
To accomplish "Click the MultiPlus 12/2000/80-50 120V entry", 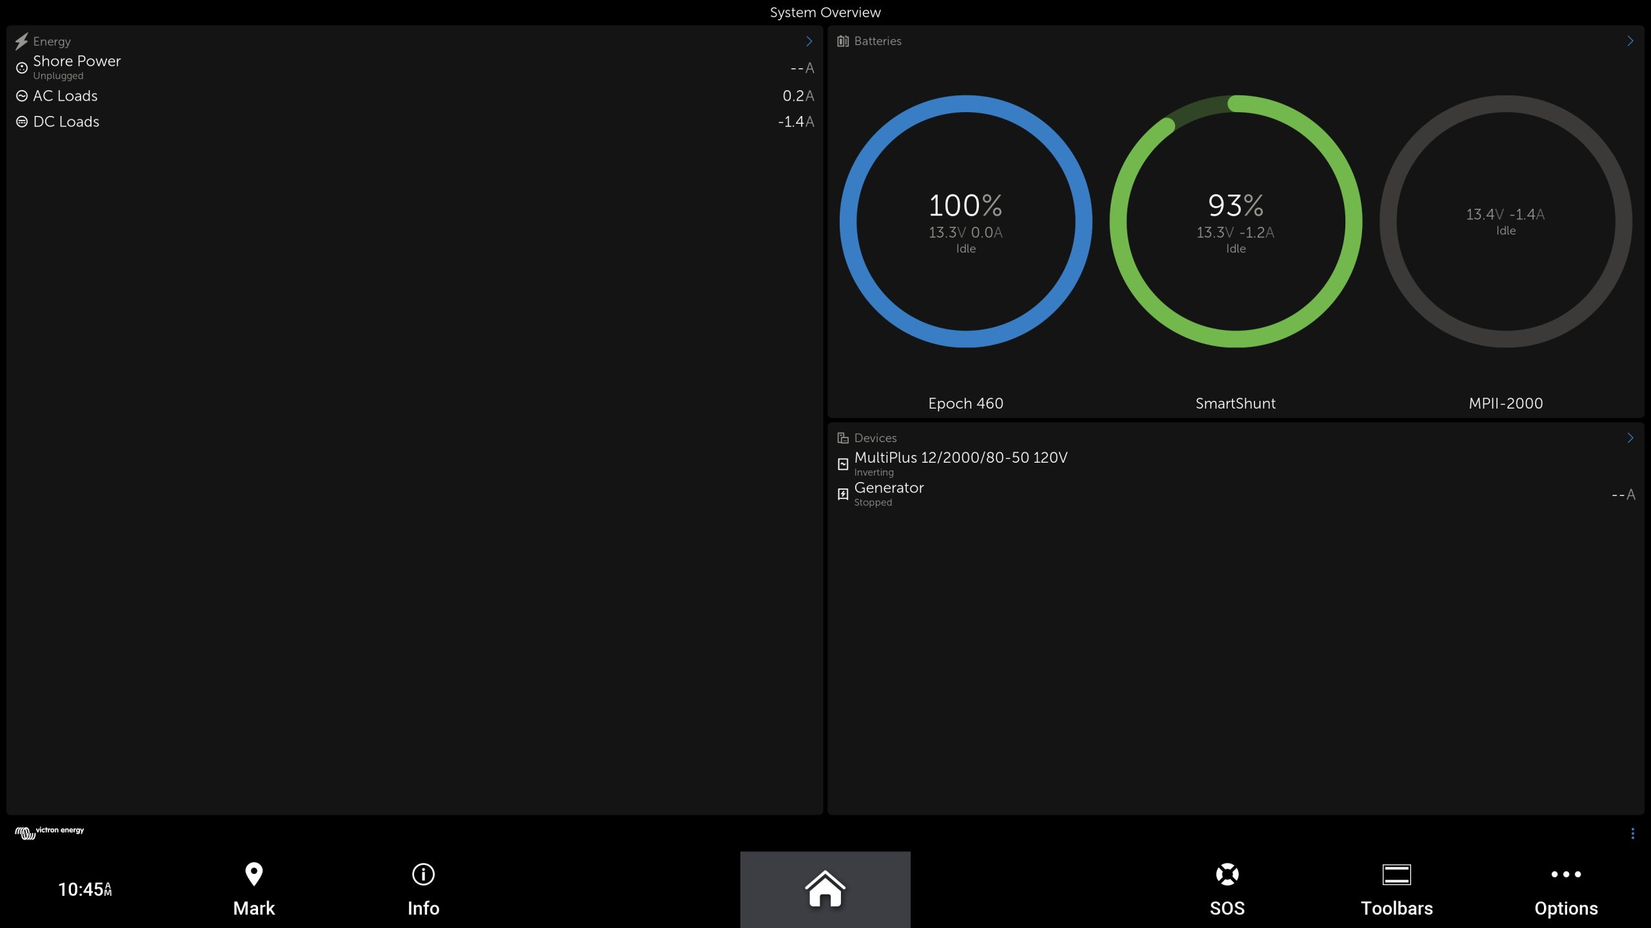I will [961, 458].
